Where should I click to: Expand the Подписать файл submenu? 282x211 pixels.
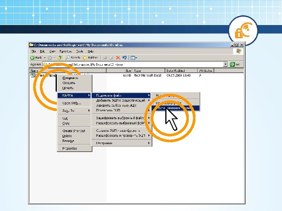pyautogui.click(x=121, y=95)
